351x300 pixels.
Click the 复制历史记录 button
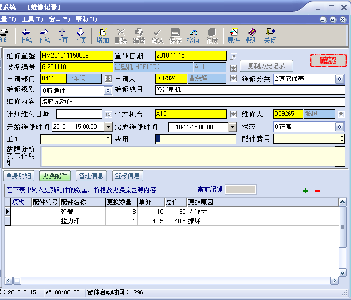pos(266,66)
